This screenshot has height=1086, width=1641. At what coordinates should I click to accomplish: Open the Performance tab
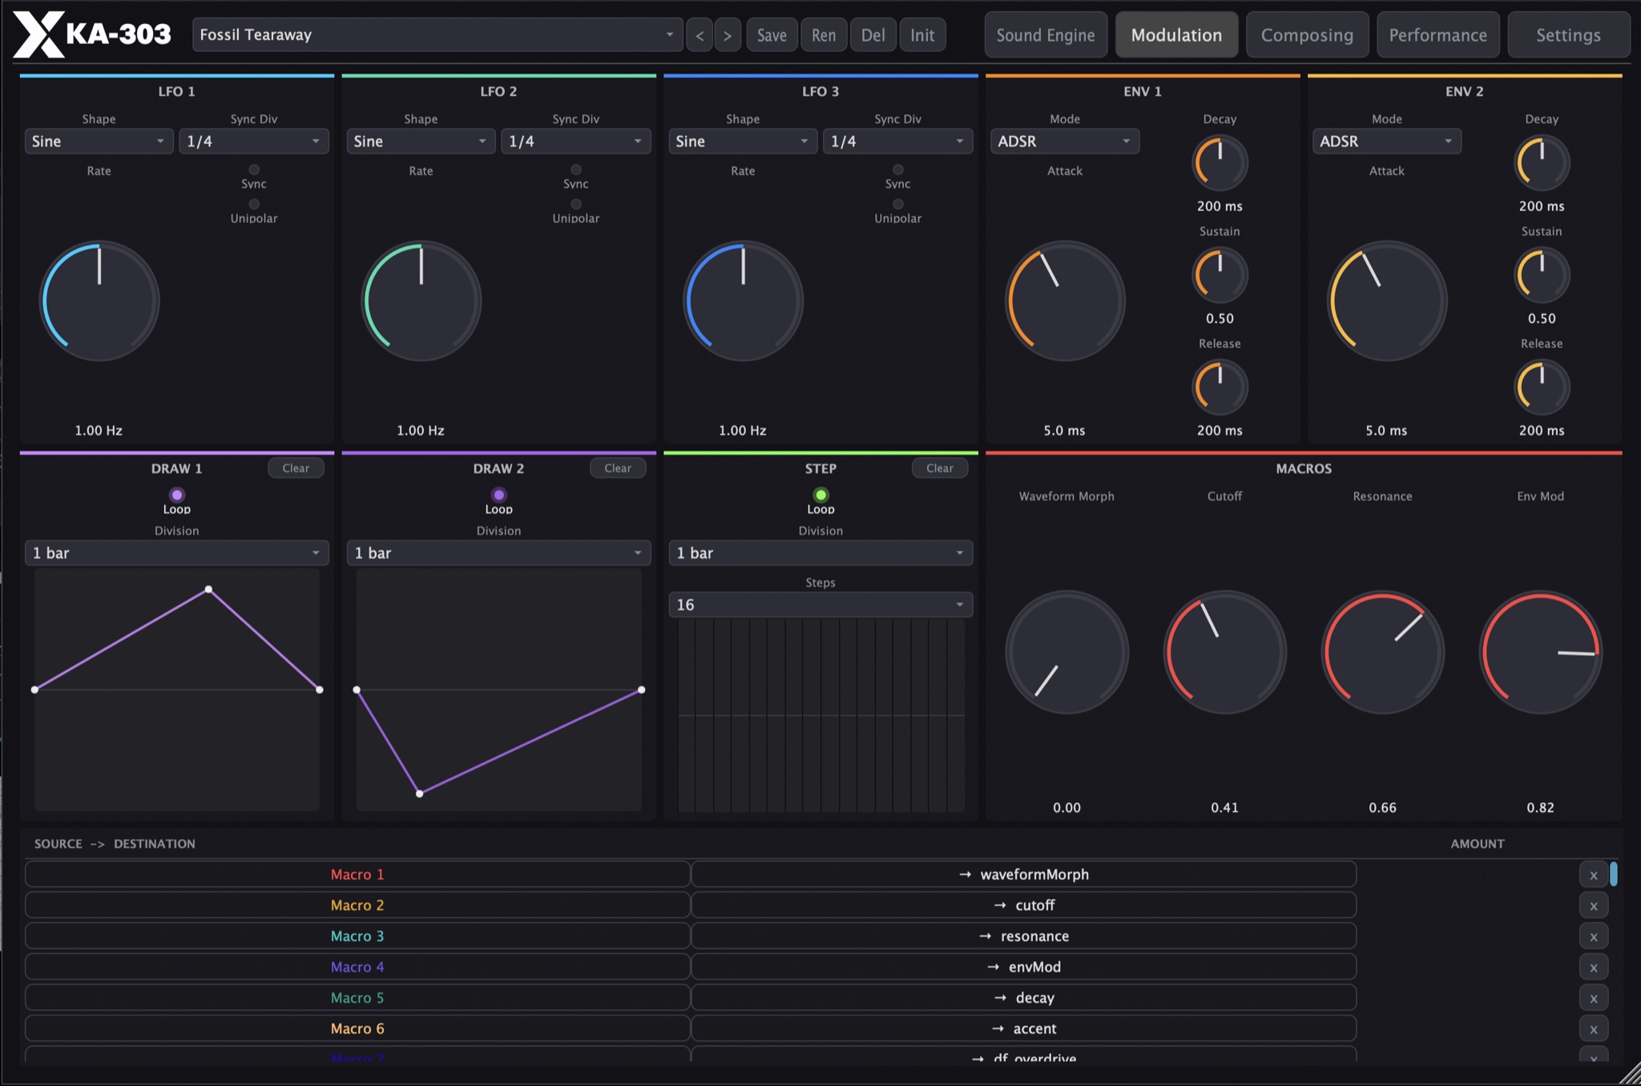(1437, 35)
